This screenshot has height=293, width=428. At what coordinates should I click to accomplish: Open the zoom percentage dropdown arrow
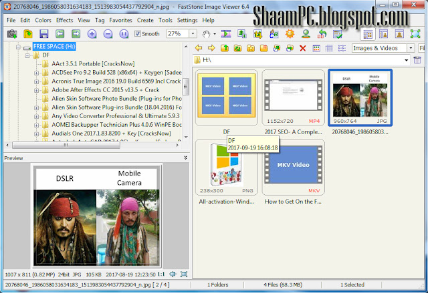tap(193, 33)
